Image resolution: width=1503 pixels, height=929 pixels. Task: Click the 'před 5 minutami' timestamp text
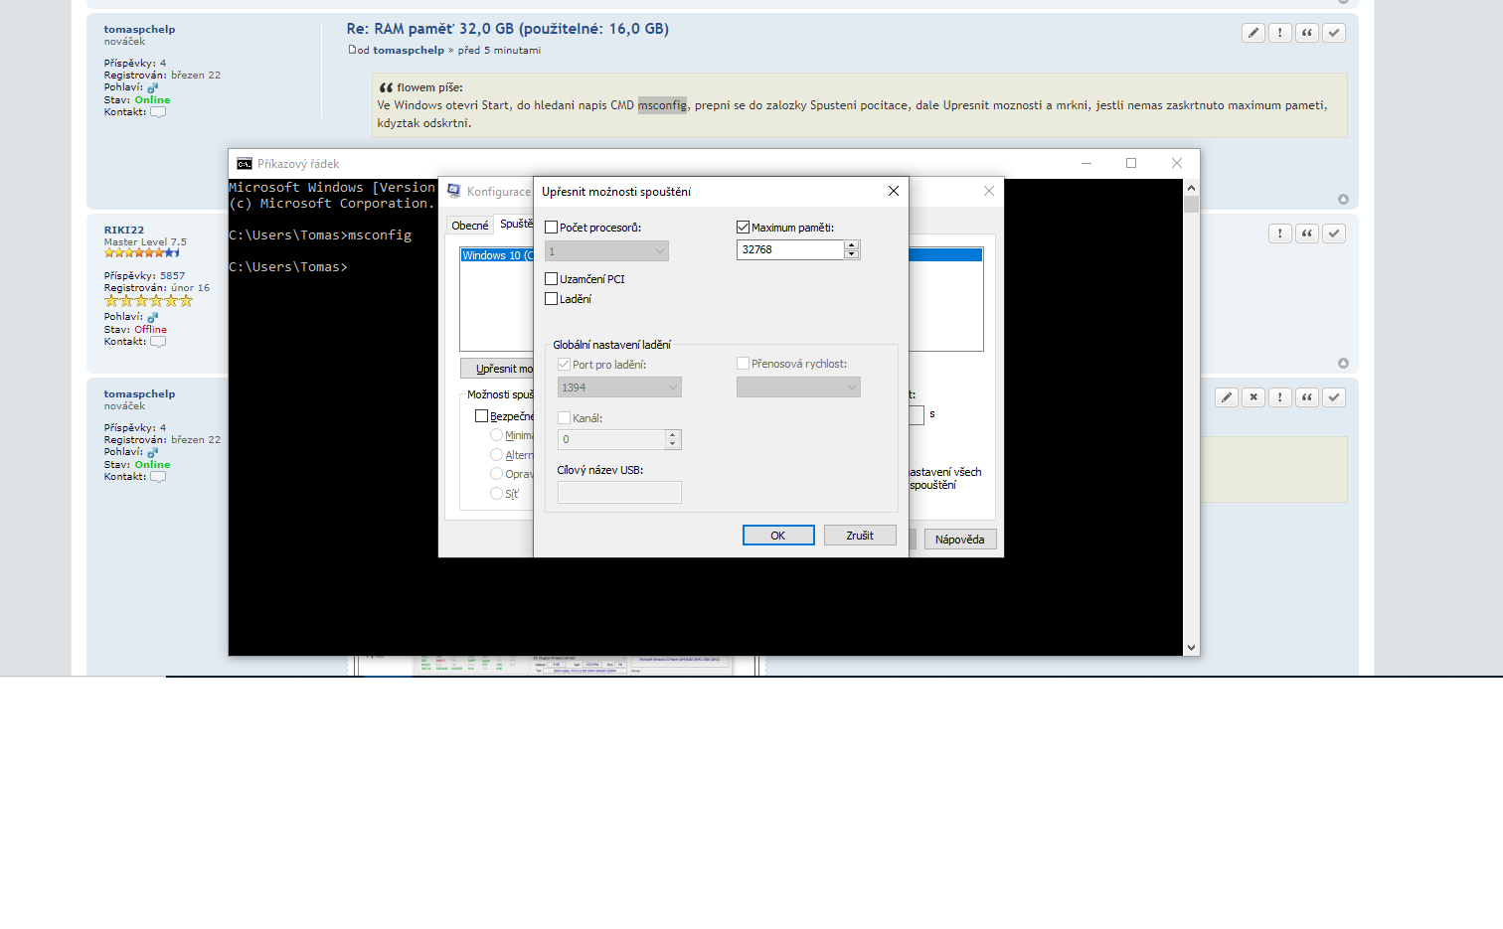pyautogui.click(x=499, y=50)
